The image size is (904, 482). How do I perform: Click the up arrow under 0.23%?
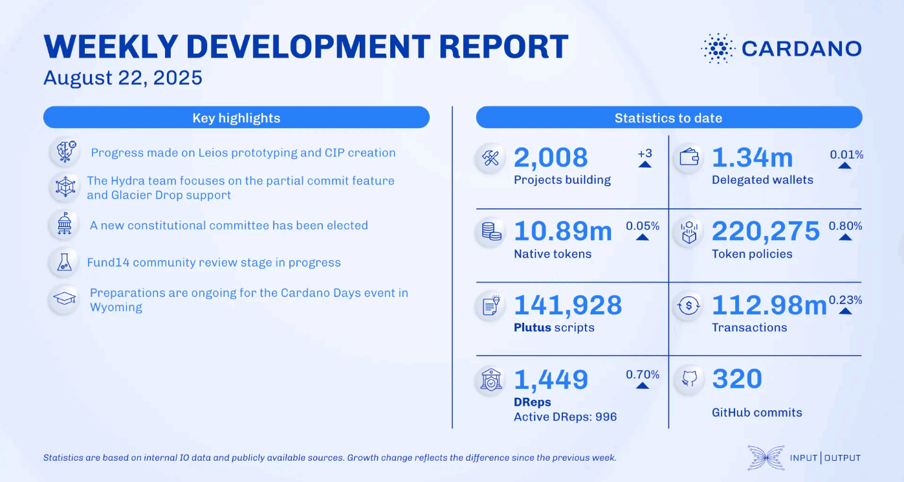tap(845, 311)
